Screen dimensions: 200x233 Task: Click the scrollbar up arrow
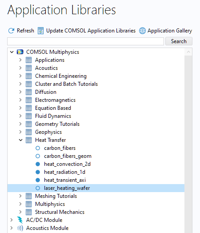coord(188,52)
